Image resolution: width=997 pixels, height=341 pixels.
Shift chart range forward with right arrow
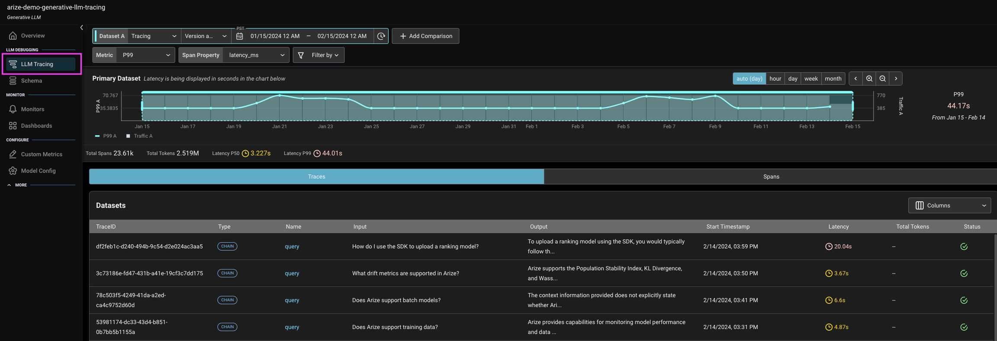(x=896, y=79)
